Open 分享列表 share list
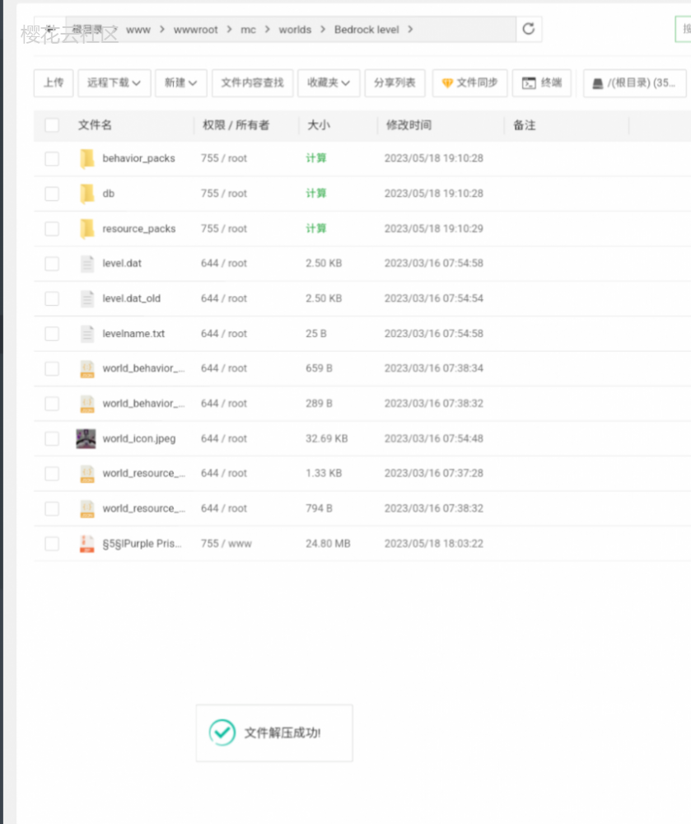This screenshot has width=691, height=824. pos(395,83)
